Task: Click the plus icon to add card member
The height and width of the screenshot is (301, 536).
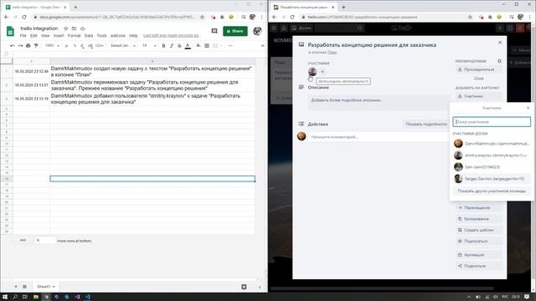Action: [x=322, y=72]
